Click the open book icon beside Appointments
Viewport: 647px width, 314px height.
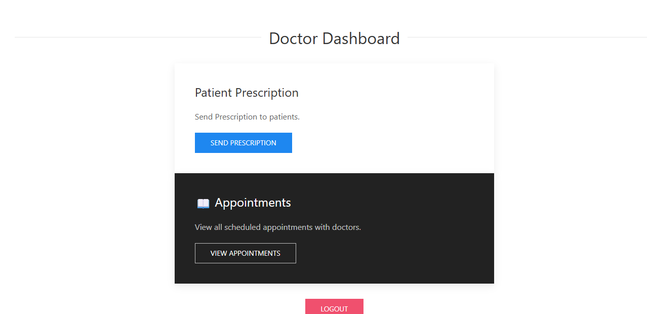[x=203, y=204]
